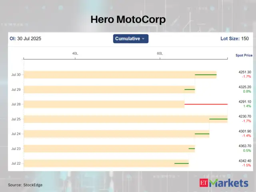
Task: Click the 4291.10 spot price for Jul 28
Action: pyautogui.click(x=245, y=102)
